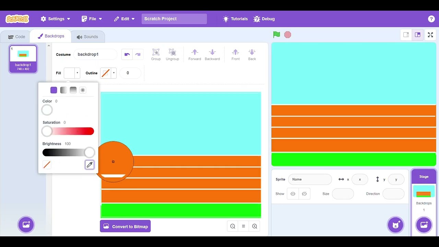The height and width of the screenshot is (247, 439).
Task: Click the Scratch logo
Action: [x=17, y=19]
